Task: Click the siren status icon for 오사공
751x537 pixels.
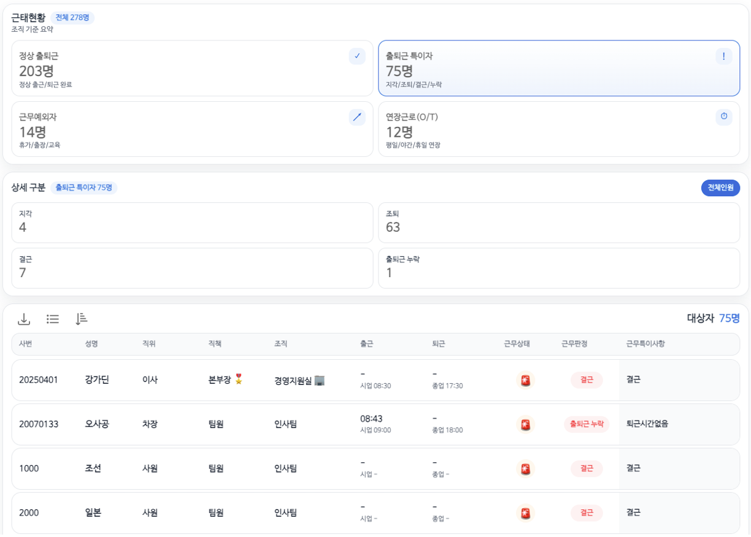Action: click(525, 424)
